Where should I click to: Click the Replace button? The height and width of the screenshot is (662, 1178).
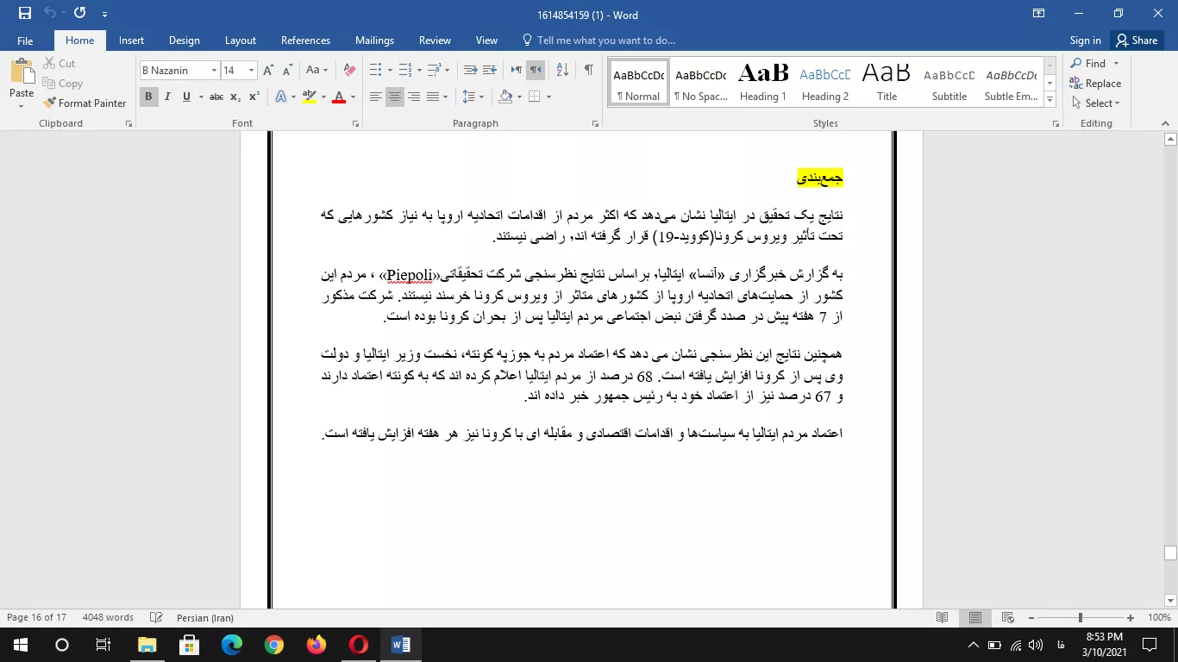coord(1095,84)
